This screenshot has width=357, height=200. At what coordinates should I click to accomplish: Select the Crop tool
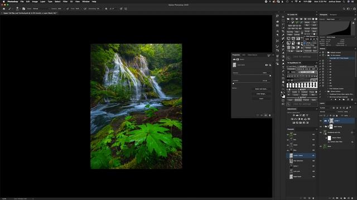tap(283, 31)
